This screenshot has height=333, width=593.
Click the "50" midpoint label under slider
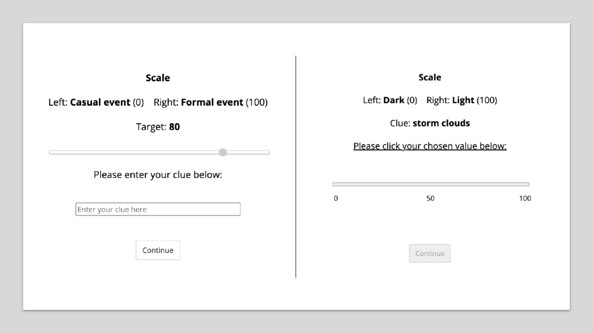pos(430,199)
